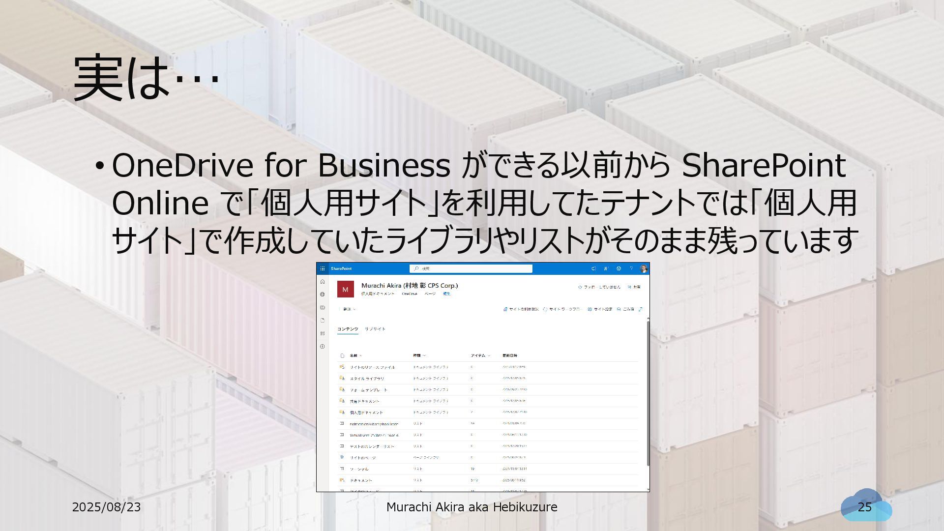Click the SharePoint brand link
Viewport: 944px width, 531px height.
tap(341, 268)
